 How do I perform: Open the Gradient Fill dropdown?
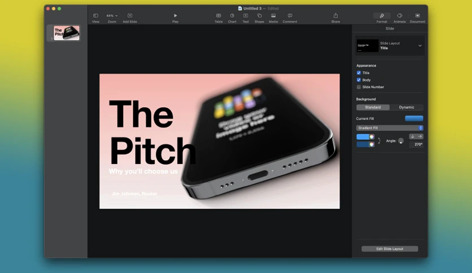[x=390, y=128]
